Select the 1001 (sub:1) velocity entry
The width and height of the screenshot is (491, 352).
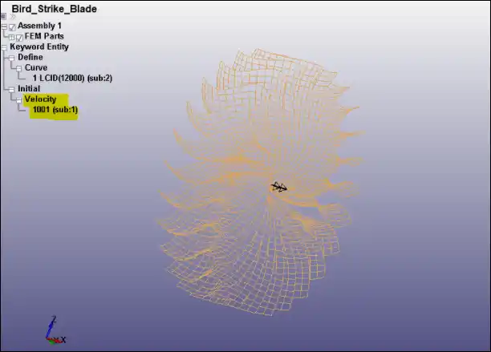point(55,110)
